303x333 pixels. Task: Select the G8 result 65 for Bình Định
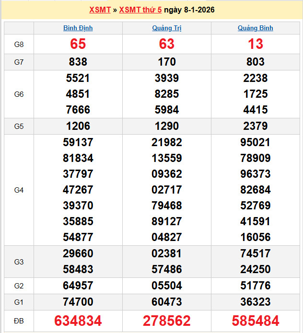click(78, 44)
